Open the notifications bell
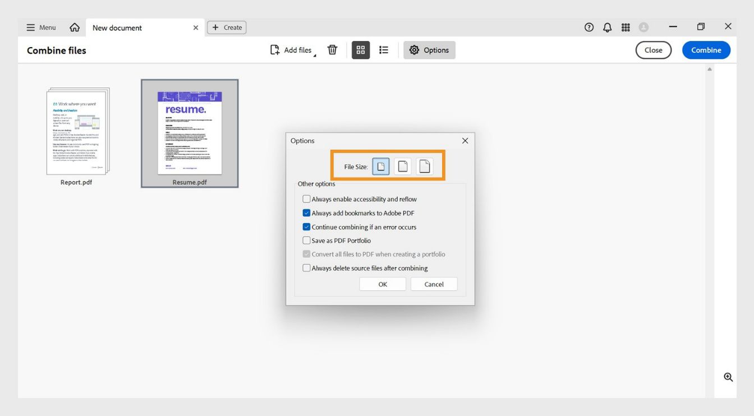 (x=607, y=26)
